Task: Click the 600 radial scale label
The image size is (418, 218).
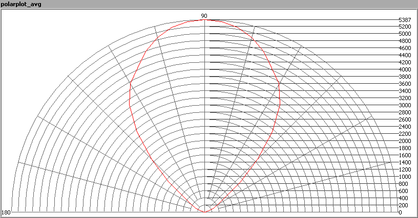Action: [x=403, y=191]
